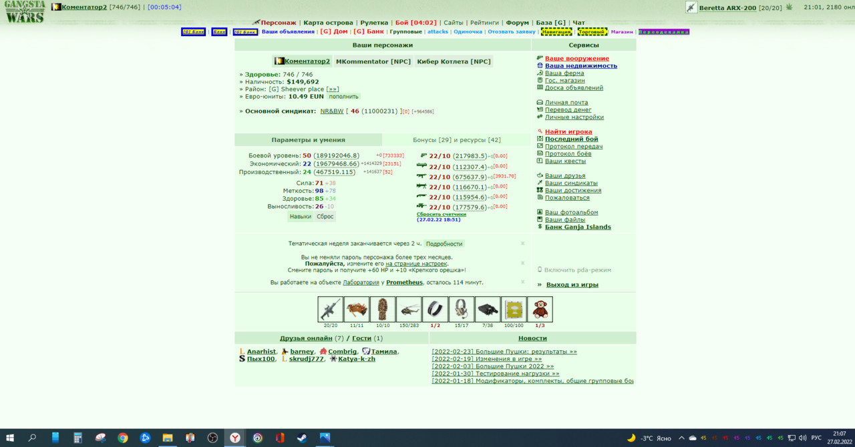The width and height of the screenshot is (855, 447).
Task: Open the assault rifle inventory item 20/20
Action: click(x=330, y=310)
